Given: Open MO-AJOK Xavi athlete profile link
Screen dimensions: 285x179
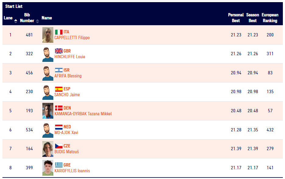Looking at the screenshot, I should 66,133.
